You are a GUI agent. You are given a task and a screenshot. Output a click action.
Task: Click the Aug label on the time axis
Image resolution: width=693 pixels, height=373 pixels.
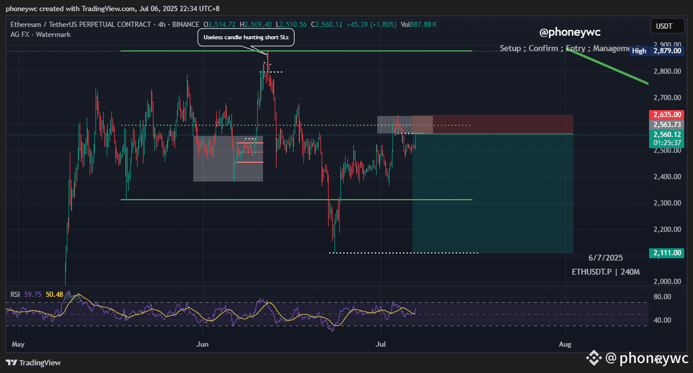point(565,344)
